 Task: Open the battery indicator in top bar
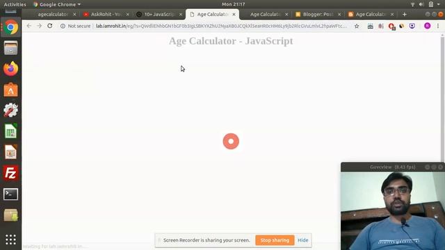point(431,4)
